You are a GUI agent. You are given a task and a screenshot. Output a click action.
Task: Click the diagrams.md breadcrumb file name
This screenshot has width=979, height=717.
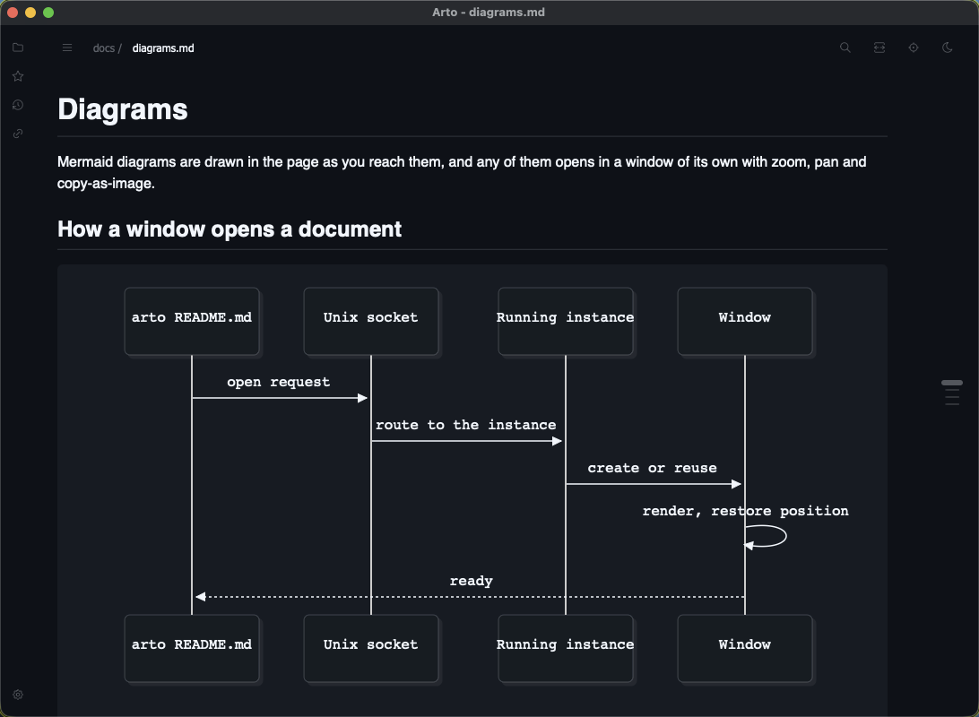[x=163, y=48]
